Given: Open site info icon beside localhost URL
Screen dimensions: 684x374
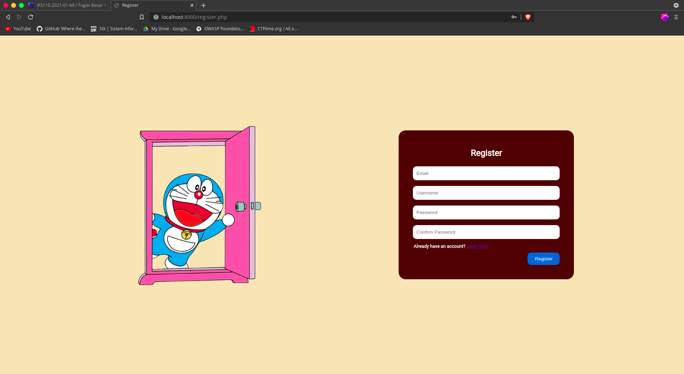Looking at the screenshot, I should 156,17.
